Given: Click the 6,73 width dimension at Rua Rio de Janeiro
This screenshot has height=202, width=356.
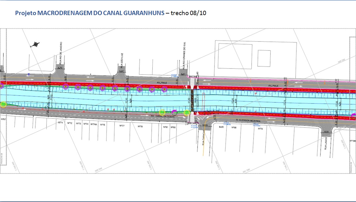Looking at the screenshot, I should [x=60, y=68].
